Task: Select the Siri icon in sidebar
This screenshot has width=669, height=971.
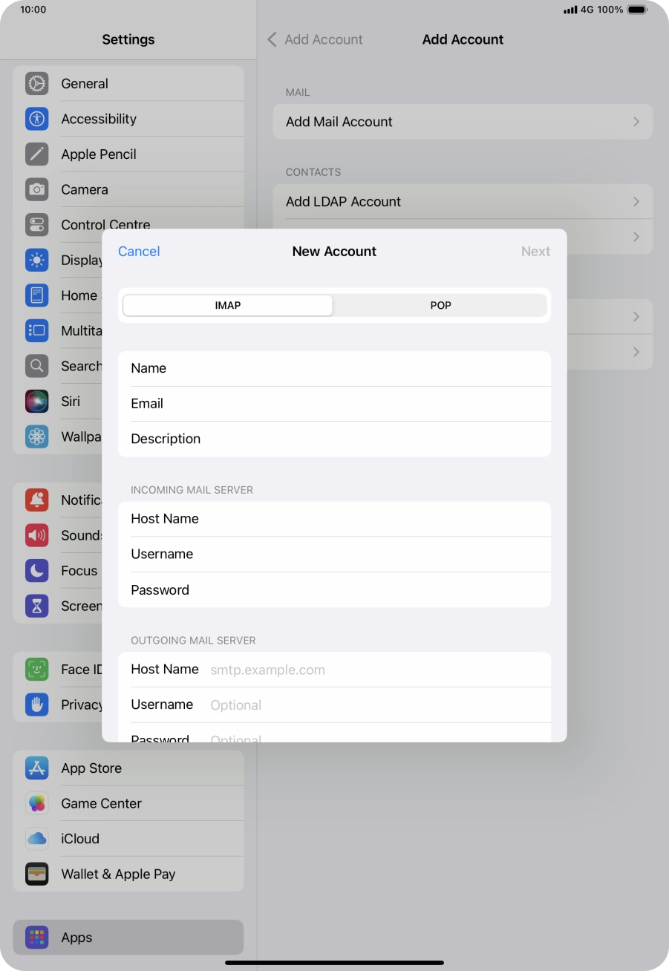Action: tap(36, 401)
